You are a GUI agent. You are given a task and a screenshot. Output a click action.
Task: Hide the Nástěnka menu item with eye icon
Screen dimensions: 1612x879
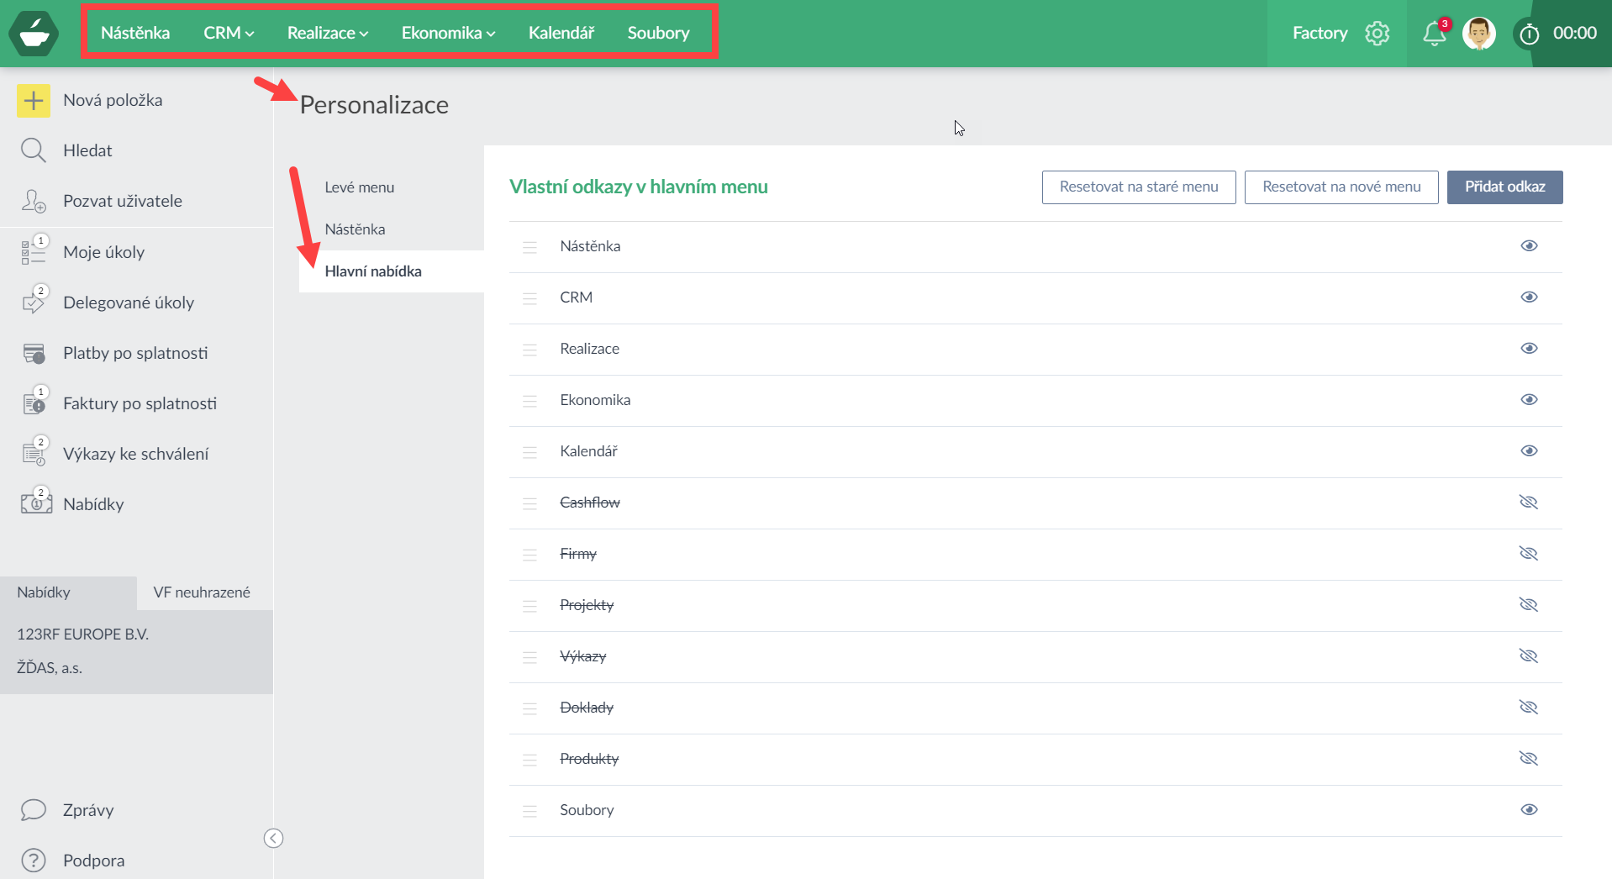1529,246
